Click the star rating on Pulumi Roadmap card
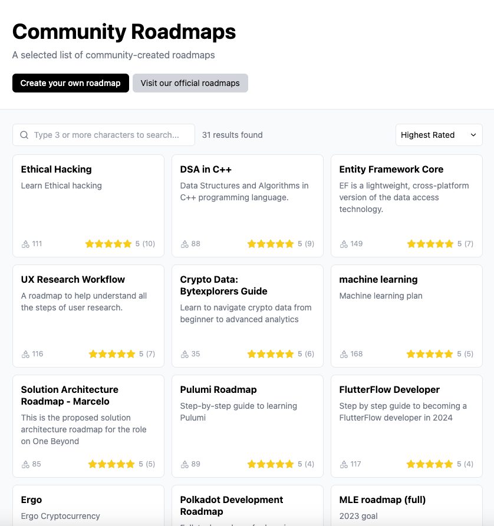494x526 pixels. pos(271,464)
